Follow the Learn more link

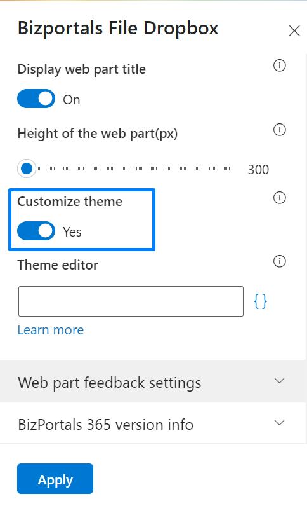tap(51, 330)
